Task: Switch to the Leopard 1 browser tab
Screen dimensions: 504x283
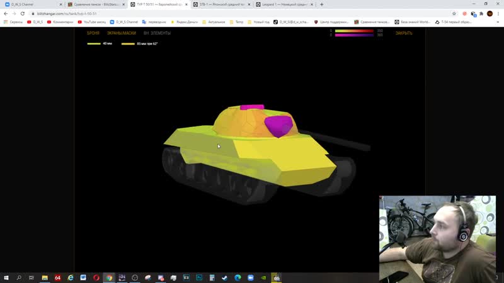Action: pos(285,4)
